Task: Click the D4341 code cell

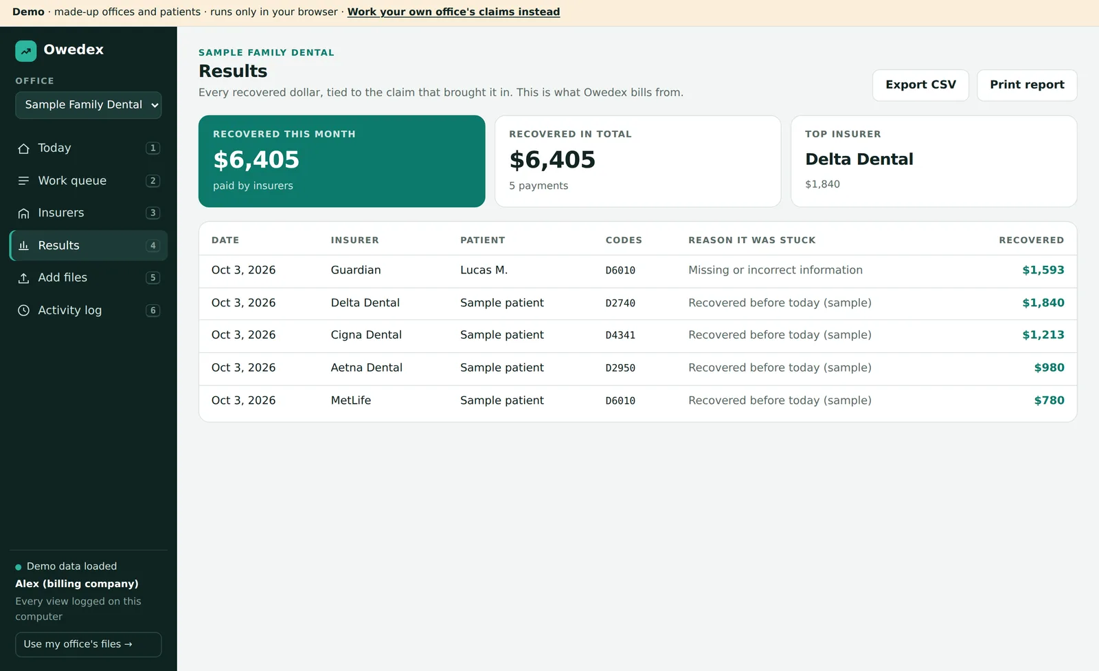Action: (x=620, y=335)
